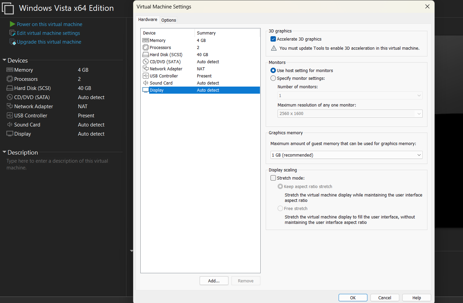The image size is (463, 303).
Task: Click Power on this virtual machine link
Action: click(x=49, y=24)
